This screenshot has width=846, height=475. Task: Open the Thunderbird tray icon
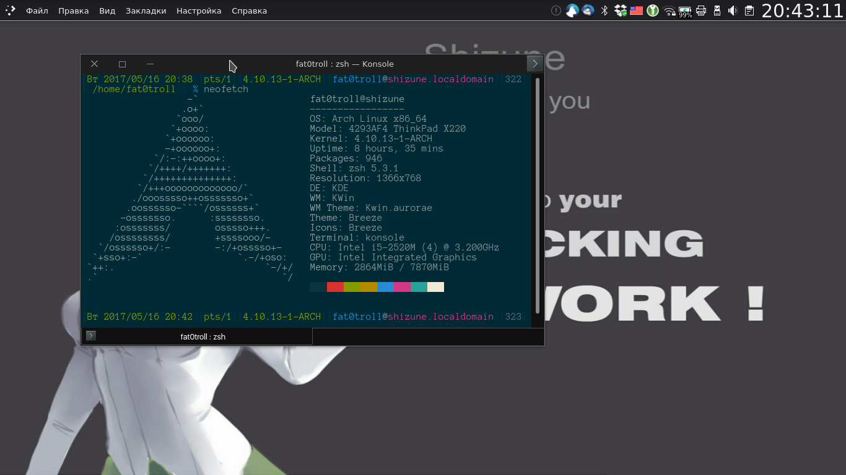tap(588, 11)
